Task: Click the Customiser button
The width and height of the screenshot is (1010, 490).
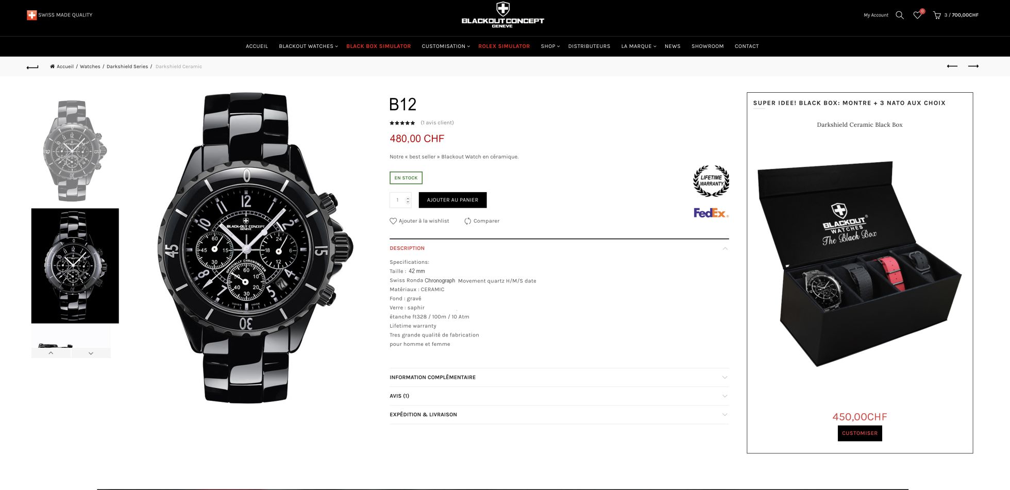Action: tap(860, 433)
